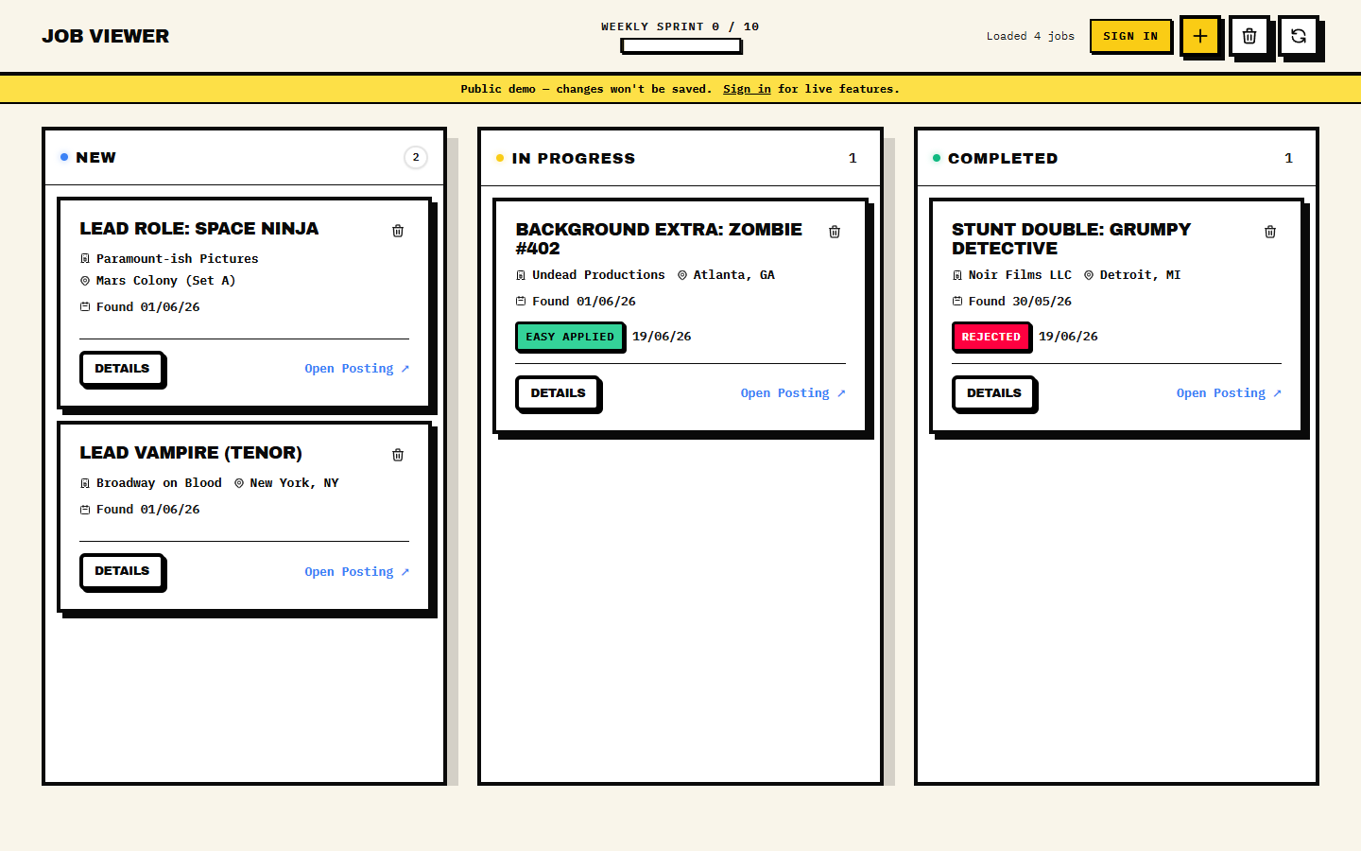1361x851 pixels.
Task: Open Details for Lead Vampire (Tenor)
Action: (x=122, y=571)
